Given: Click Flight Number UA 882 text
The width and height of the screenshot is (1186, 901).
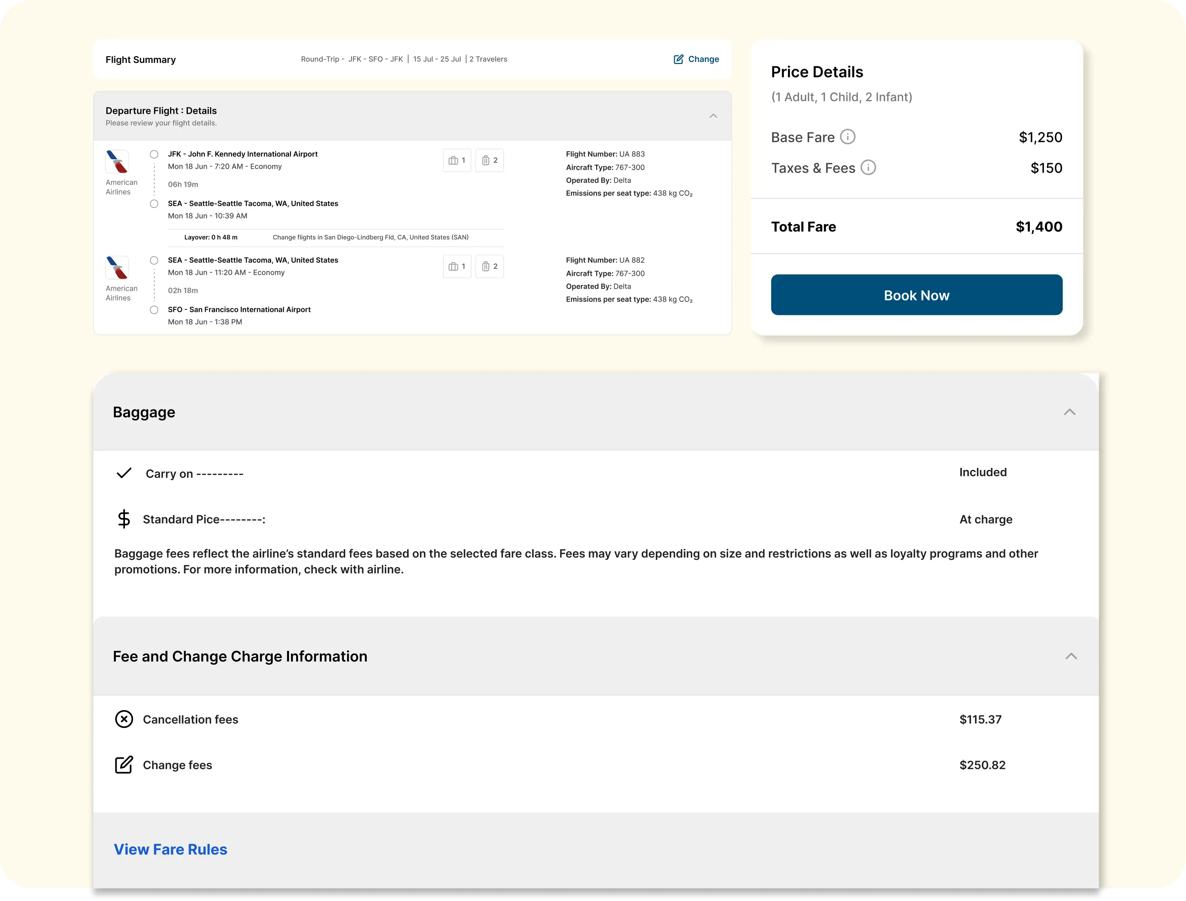Looking at the screenshot, I should point(605,260).
